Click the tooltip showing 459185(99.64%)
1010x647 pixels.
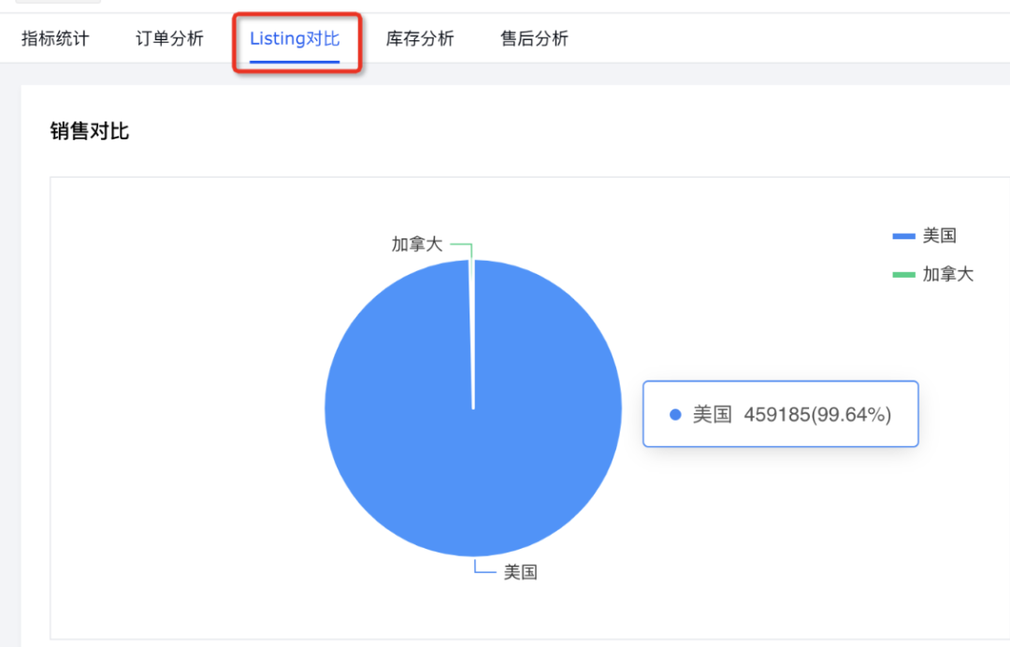tap(781, 413)
